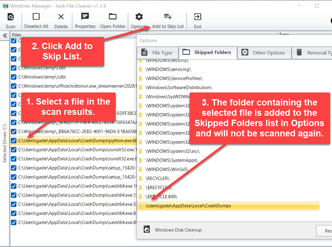
Task: Select \Users\gaste\AppData\Local\CrashDumps skipped folder
Action: [228, 206]
